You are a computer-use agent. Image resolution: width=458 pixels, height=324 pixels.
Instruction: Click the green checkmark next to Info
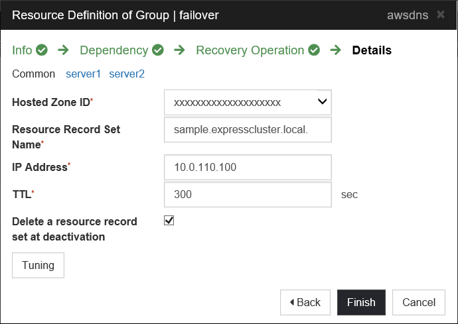[41, 50]
